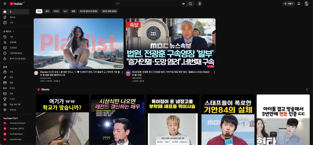Screen dimensions: 313x145
Task: Click into the 검색 search field
Action: tap(147, 4)
